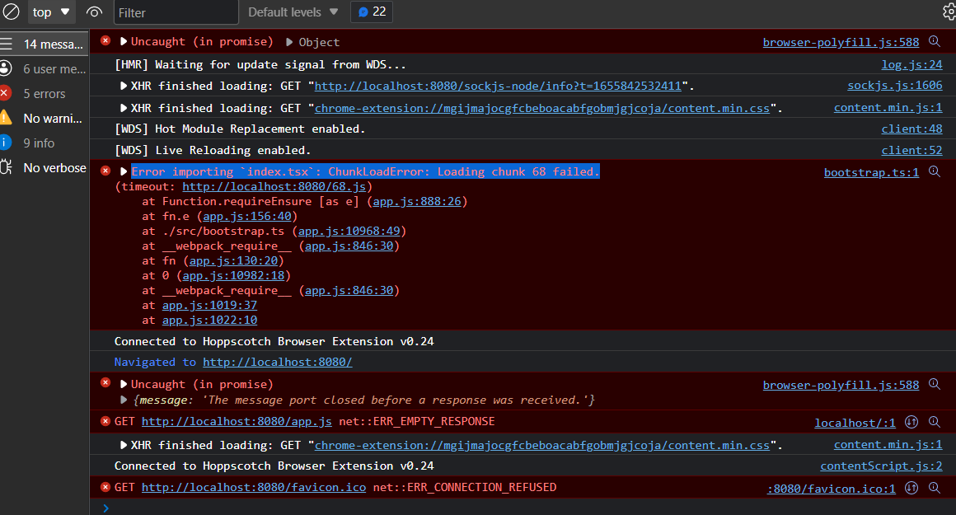Image resolution: width=956 pixels, height=515 pixels.
Task: Click the magnifier on the browser-polyfill.js error
Action: 935,41
